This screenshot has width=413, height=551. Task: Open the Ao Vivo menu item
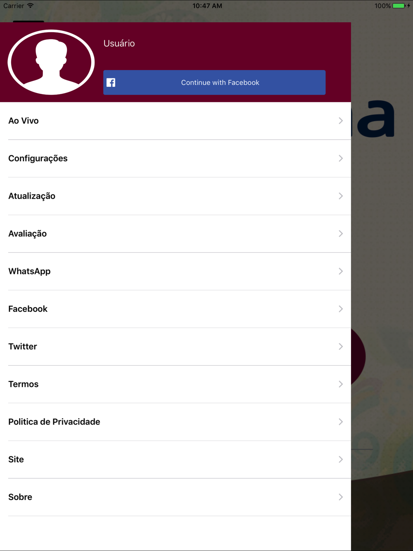[x=176, y=121]
